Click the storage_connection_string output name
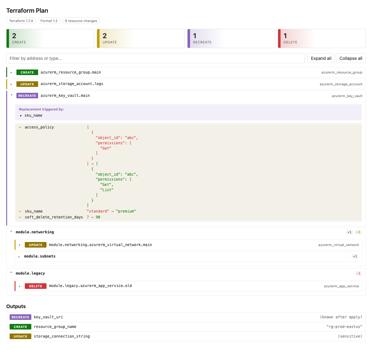Screen dimensions: 372x354 coord(62,336)
